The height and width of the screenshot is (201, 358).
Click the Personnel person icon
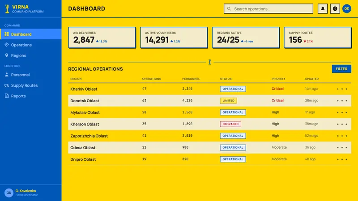click(x=7, y=75)
